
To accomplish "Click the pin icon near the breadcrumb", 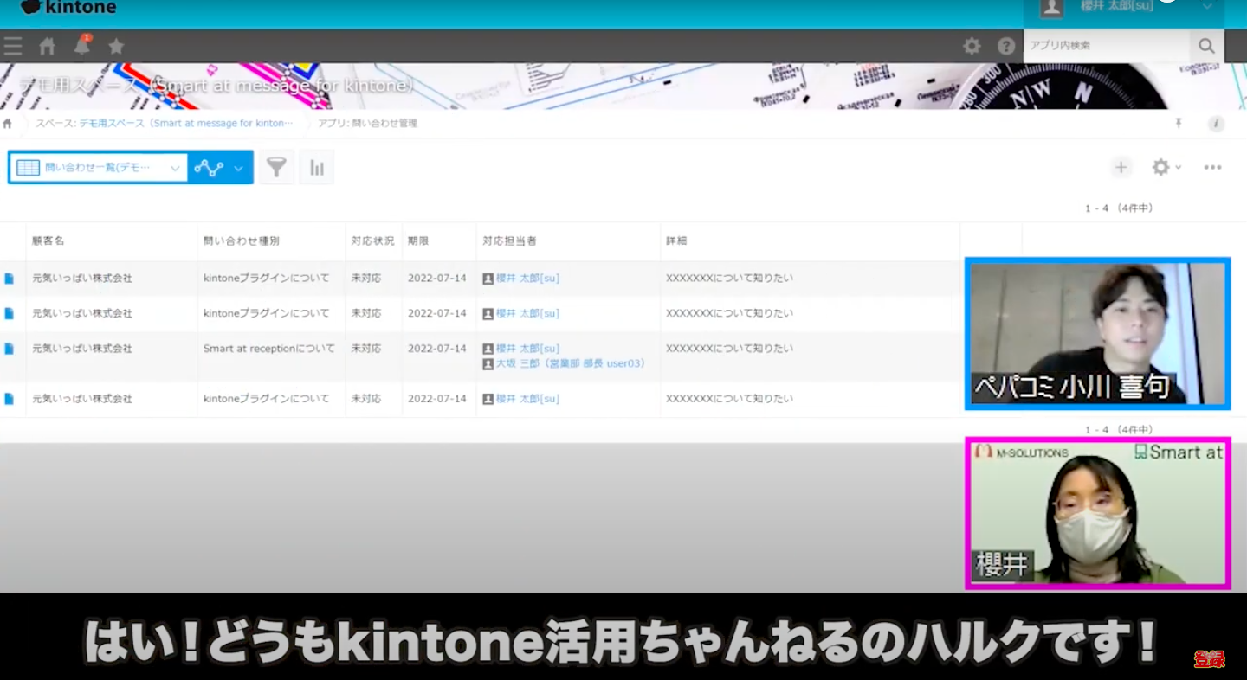I will [1178, 124].
